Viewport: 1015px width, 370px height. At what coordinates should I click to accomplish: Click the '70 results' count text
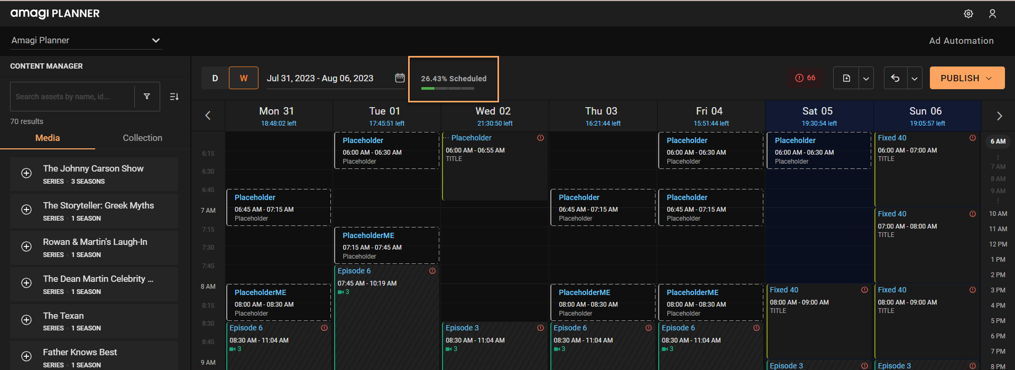pyautogui.click(x=27, y=121)
